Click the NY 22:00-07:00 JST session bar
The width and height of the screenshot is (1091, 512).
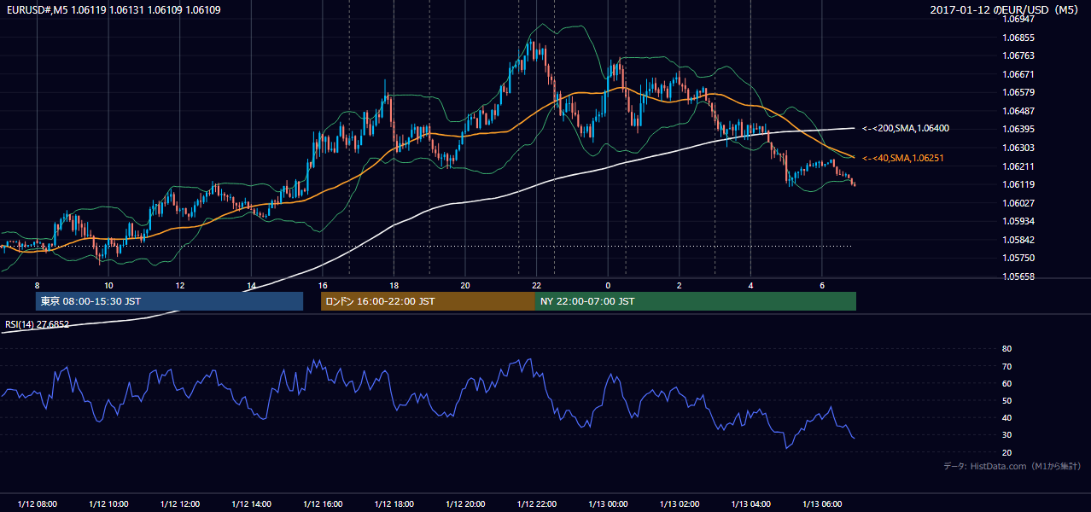[x=695, y=301]
